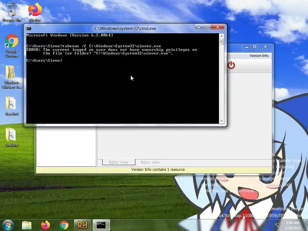Click the last C:\Users\Cirno> prompt
Image resolution: width=308 pixels, height=231 pixels.
[x=44, y=60]
